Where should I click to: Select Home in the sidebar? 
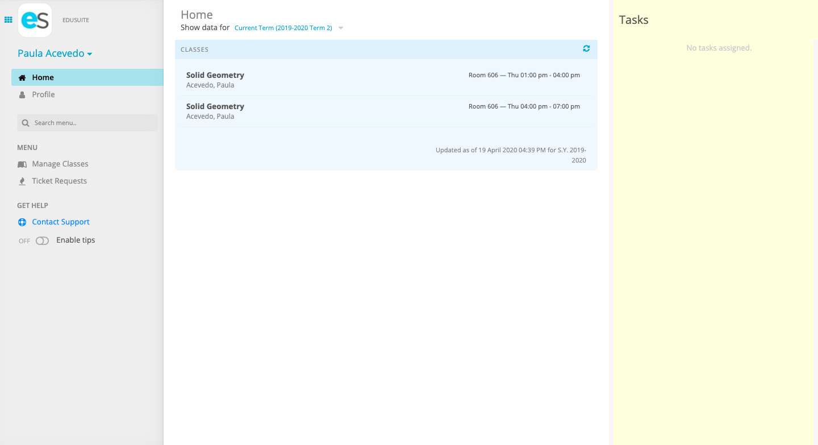pos(87,77)
